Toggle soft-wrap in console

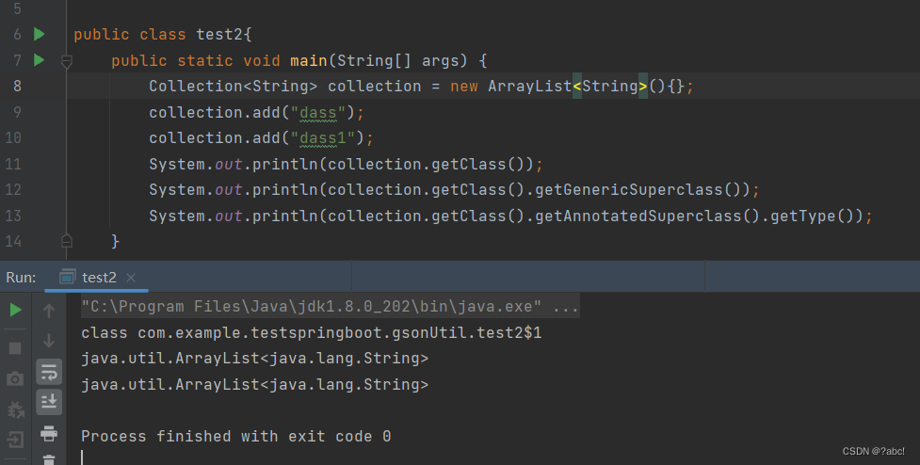pos(49,372)
